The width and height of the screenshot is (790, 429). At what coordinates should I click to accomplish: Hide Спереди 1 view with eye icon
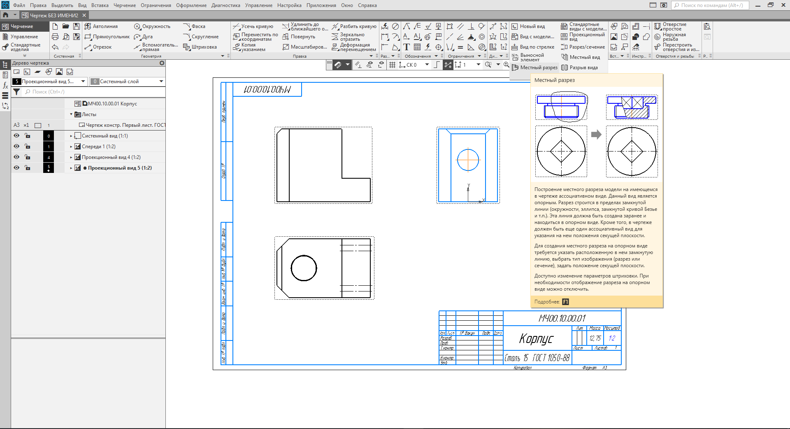click(16, 146)
